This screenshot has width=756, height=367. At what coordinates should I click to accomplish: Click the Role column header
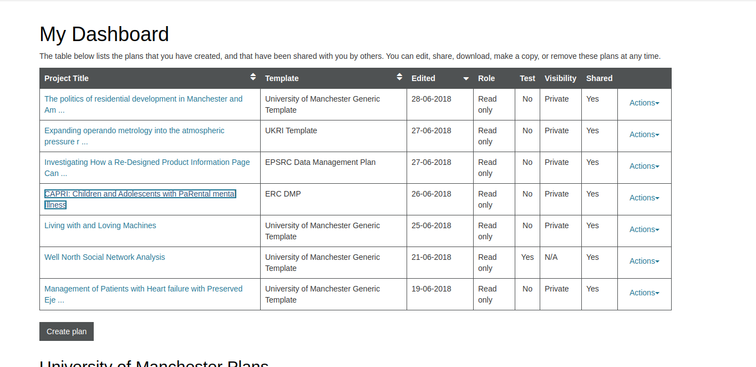(486, 78)
